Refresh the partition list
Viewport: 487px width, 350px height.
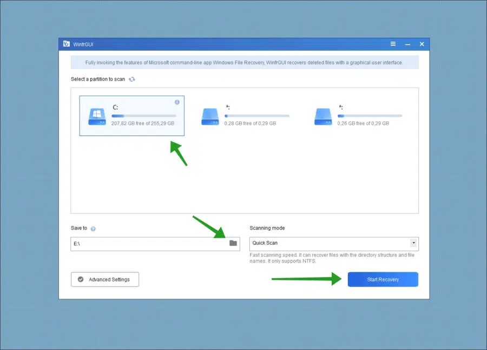(x=132, y=79)
